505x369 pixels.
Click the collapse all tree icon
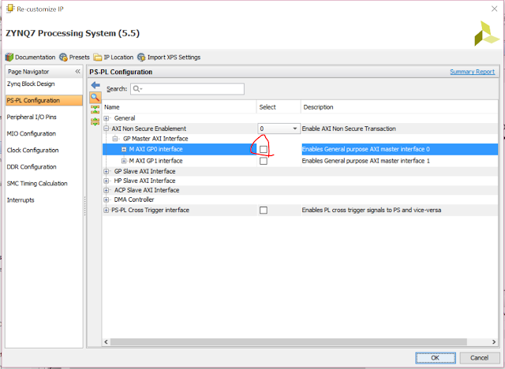pos(95,110)
